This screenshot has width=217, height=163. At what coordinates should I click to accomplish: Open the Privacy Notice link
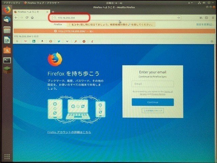point(158,94)
